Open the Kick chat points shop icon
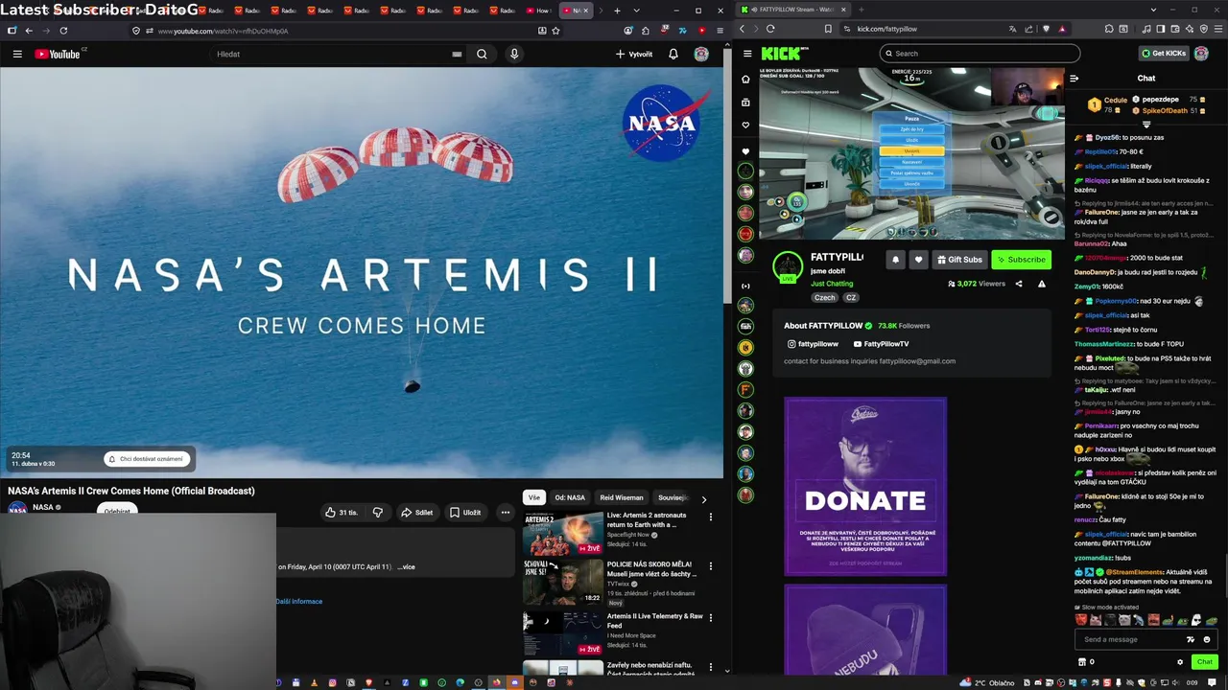 click(1082, 662)
